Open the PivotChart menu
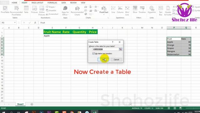The image size is (200, 113). pos(104,10)
